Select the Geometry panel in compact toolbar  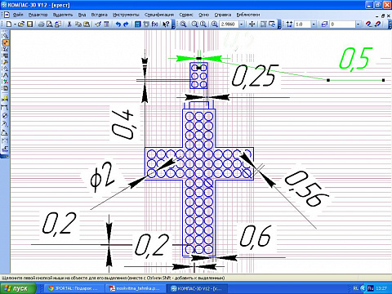click(x=6, y=36)
